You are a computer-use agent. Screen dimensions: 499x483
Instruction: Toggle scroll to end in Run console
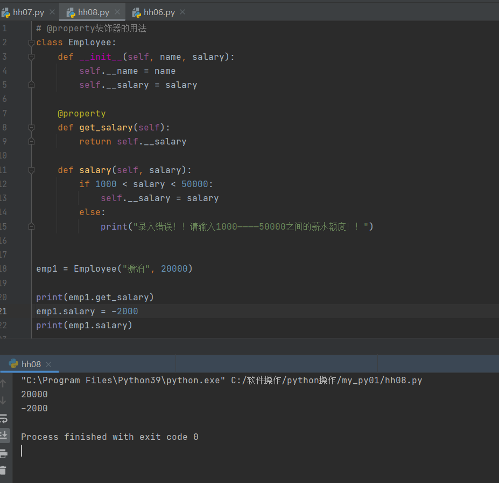[4, 434]
